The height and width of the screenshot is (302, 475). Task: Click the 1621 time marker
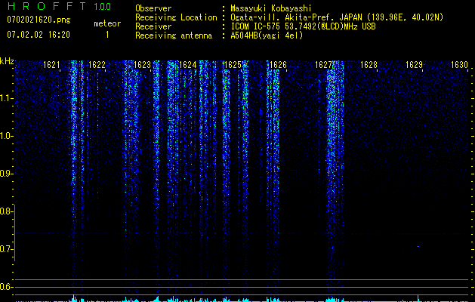(x=51, y=65)
